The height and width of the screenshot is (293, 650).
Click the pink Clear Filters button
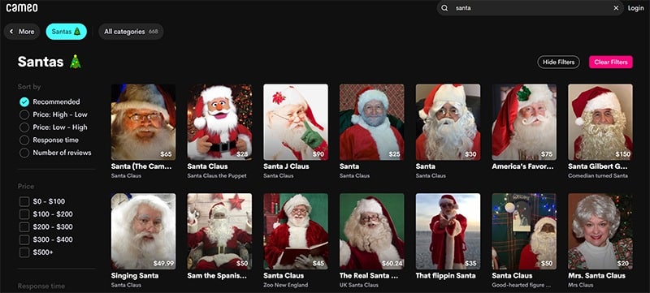(611, 62)
